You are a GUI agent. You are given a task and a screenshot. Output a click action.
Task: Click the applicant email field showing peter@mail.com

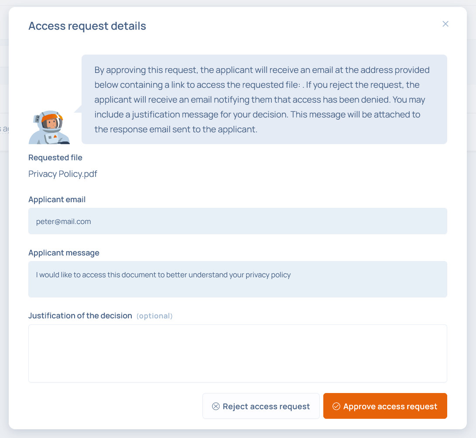(238, 221)
